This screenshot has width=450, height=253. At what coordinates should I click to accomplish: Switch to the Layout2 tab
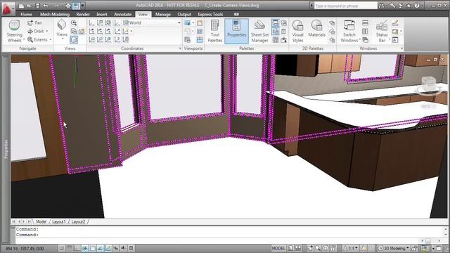(78, 222)
